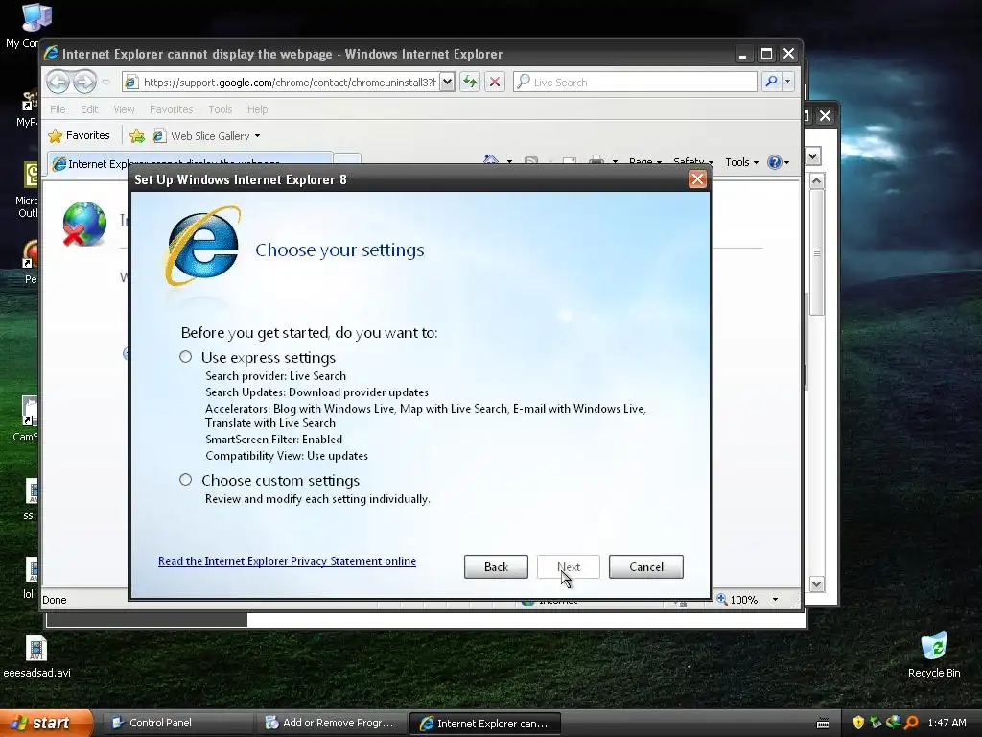This screenshot has height=737, width=982.
Task: Click the Safely Remove Hardware tray icon
Action: pyautogui.click(x=876, y=723)
